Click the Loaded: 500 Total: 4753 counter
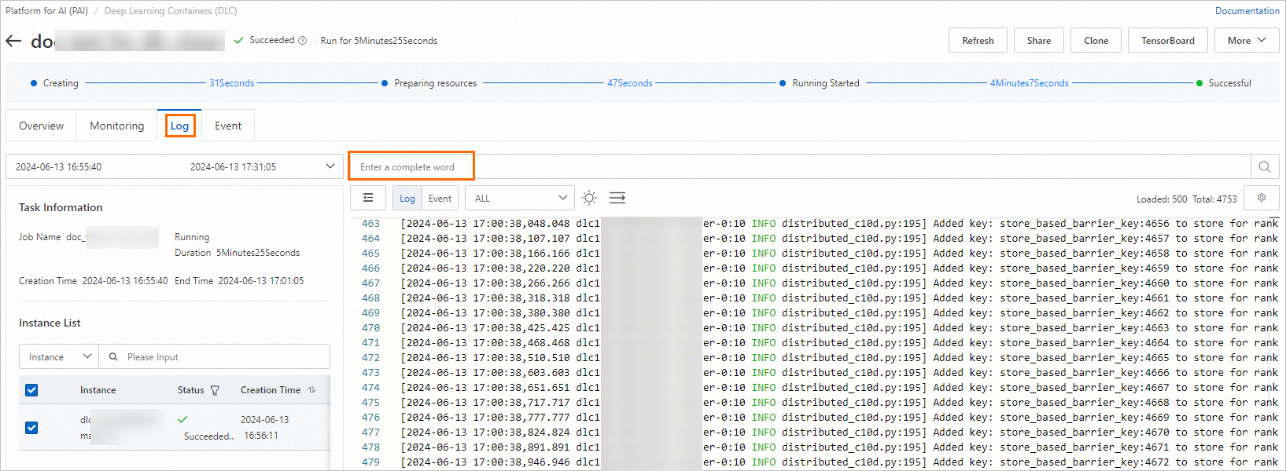The height and width of the screenshot is (471, 1286). point(1186,199)
